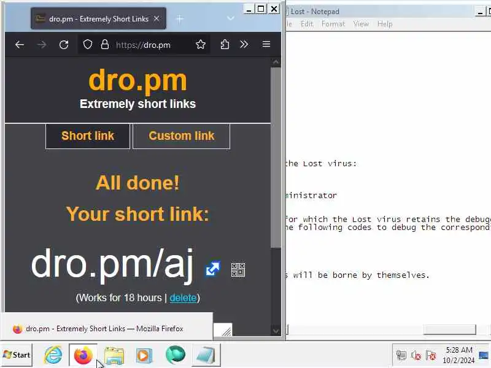
Task: Open Windows Media Player from taskbar
Action: [144, 356]
